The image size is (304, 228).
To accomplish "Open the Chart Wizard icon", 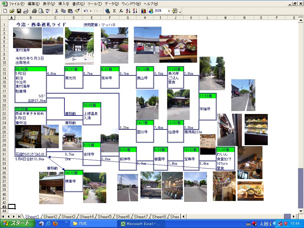I will [144, 11].
